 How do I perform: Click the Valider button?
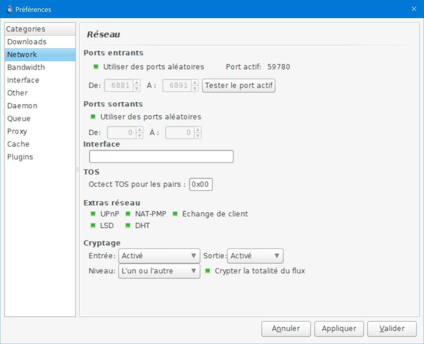[392, 329]
